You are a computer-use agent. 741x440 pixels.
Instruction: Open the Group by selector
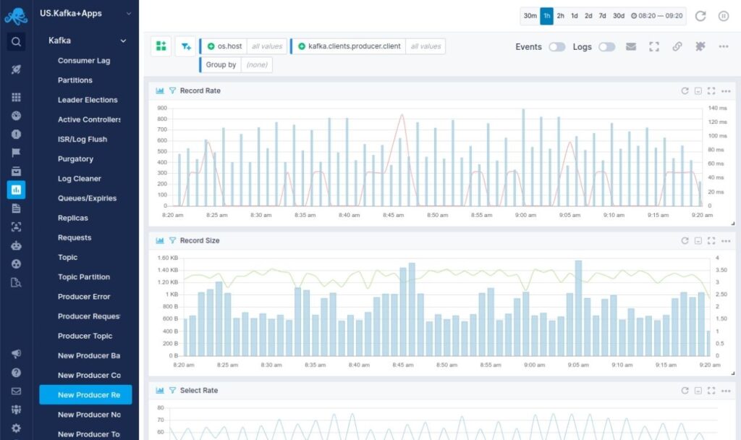pos(237,64)
